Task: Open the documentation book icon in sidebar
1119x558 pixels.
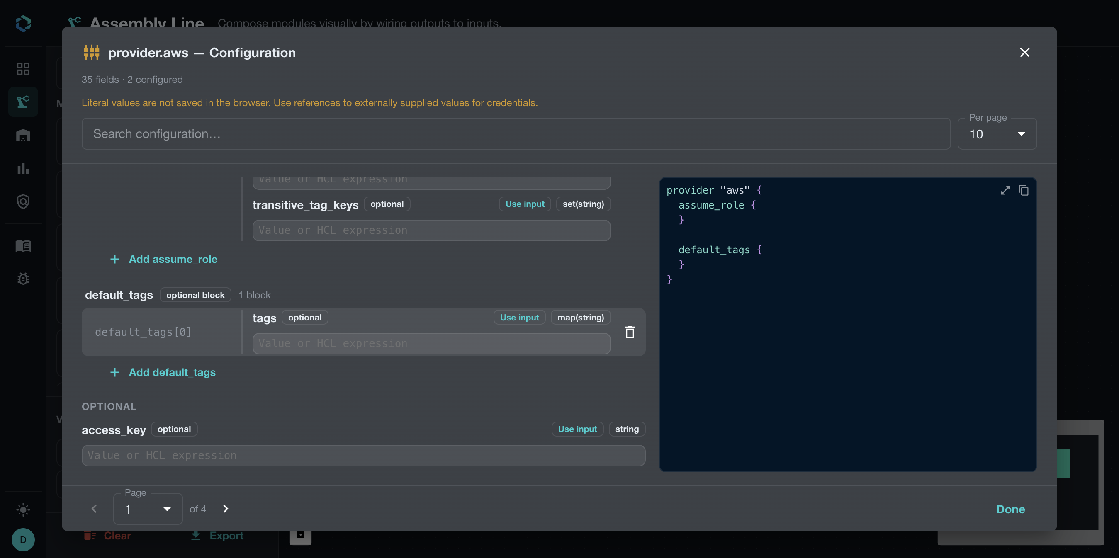Action: (23, 246)
